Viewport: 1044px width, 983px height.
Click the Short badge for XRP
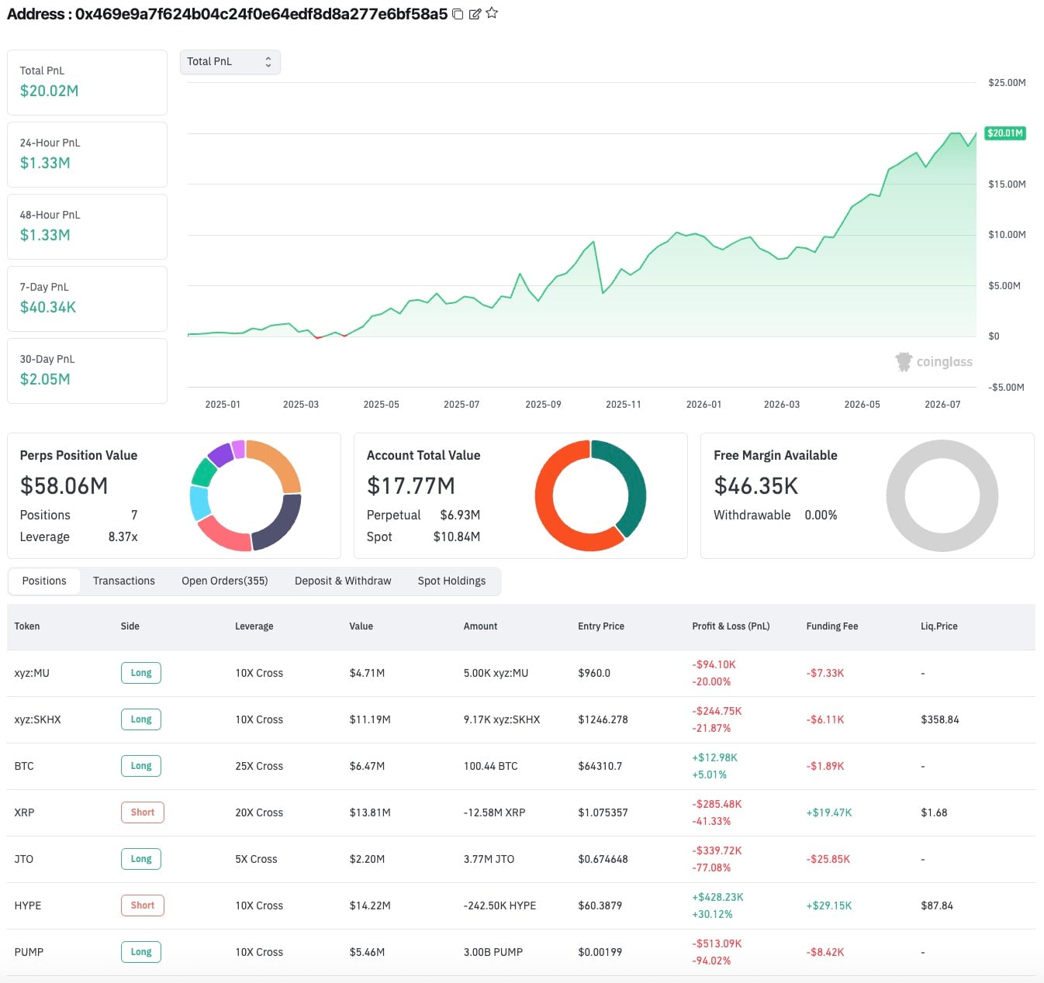coord(143,812)
